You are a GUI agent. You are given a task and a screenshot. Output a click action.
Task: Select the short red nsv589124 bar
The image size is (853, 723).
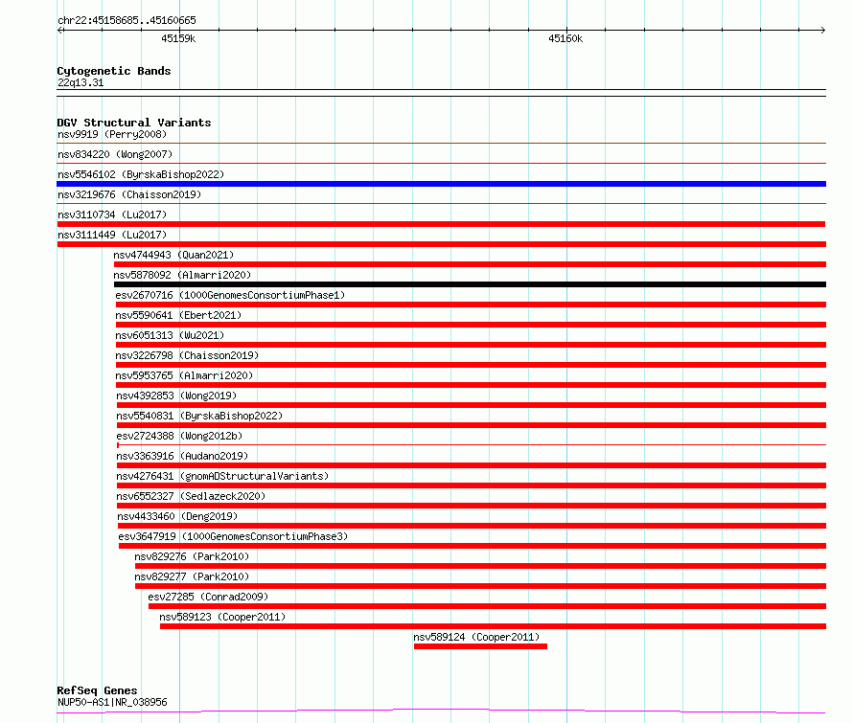click(x=480, y=646)
